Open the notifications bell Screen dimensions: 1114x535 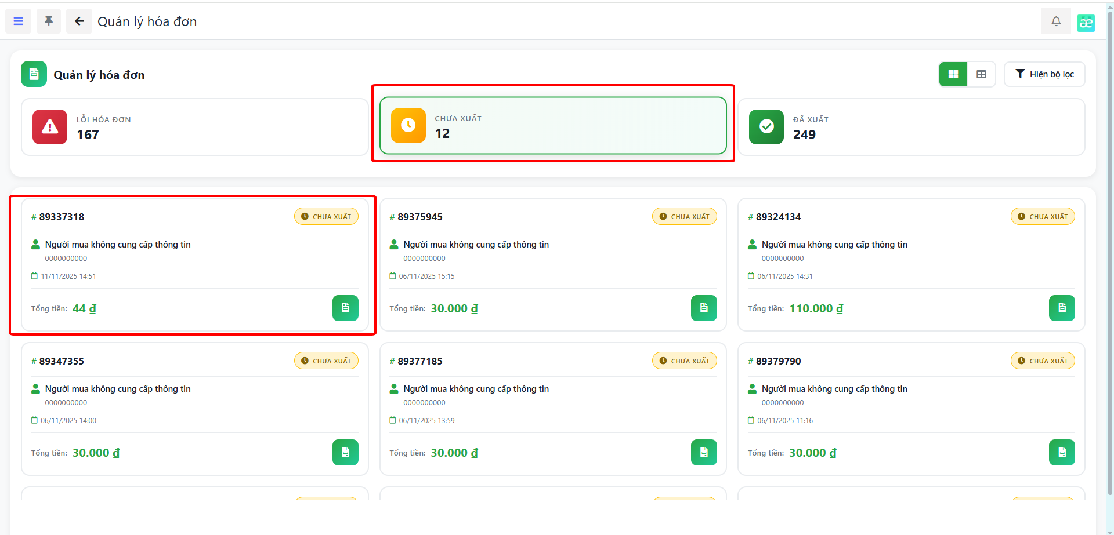[1056, 21]
